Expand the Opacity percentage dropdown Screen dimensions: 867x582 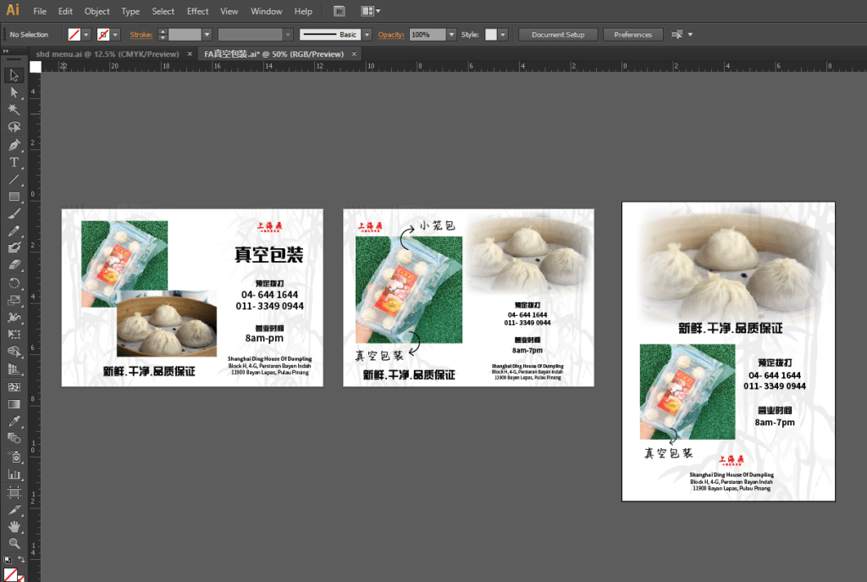[x=452, y=35]
